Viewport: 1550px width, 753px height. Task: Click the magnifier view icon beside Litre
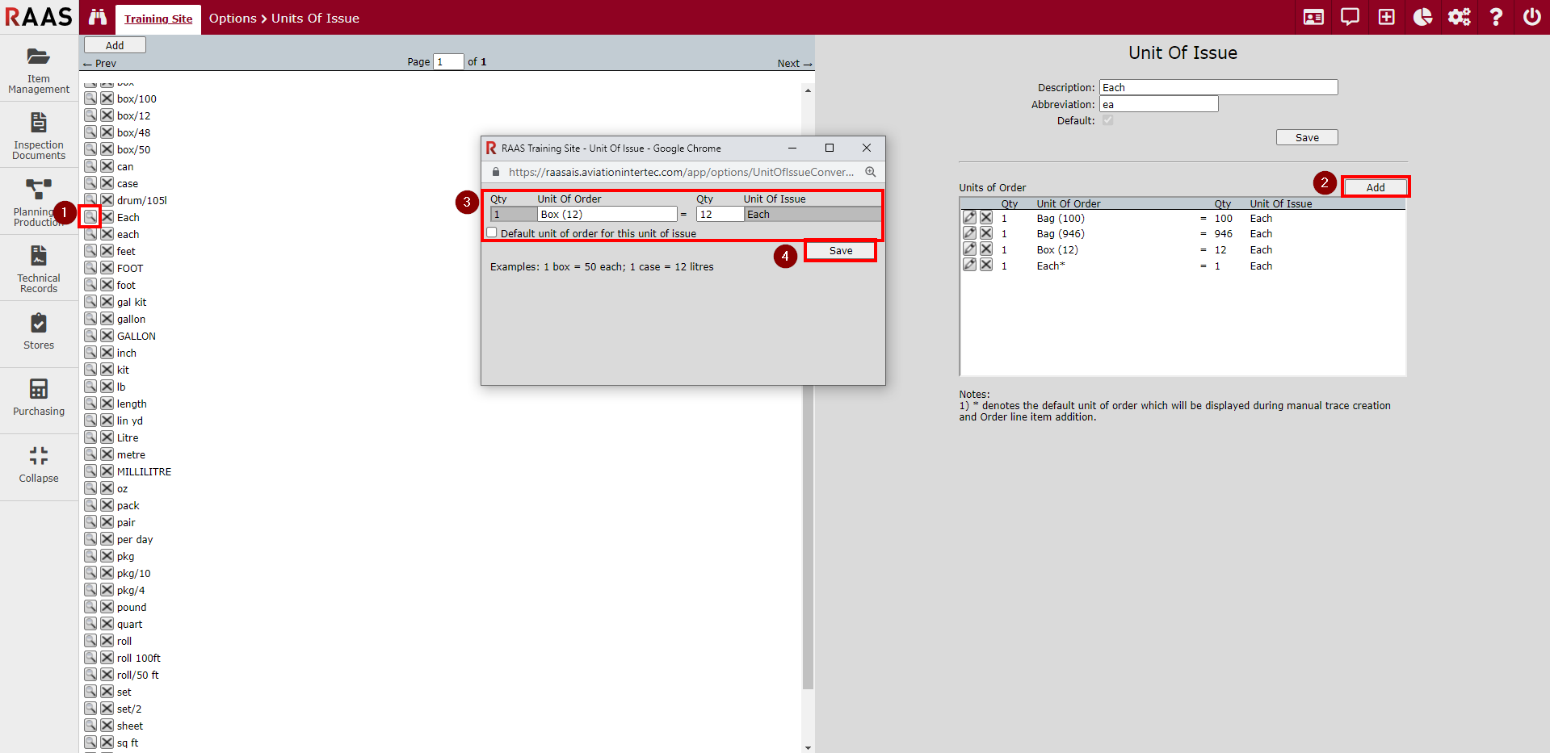90,437
